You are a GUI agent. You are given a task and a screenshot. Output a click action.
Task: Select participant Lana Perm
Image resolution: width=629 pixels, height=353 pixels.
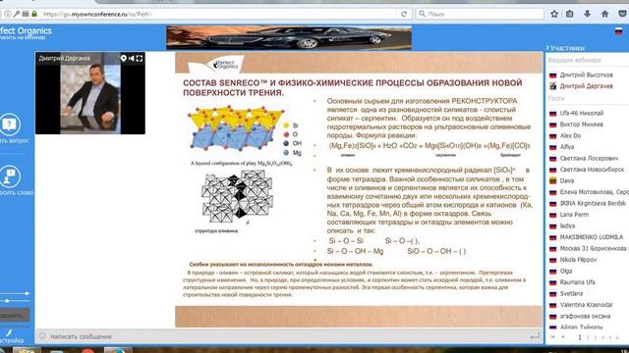coord(574,215)
